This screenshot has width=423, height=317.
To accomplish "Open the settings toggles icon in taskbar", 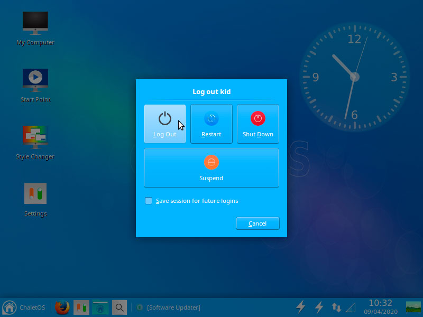I will tap(81, 307).
